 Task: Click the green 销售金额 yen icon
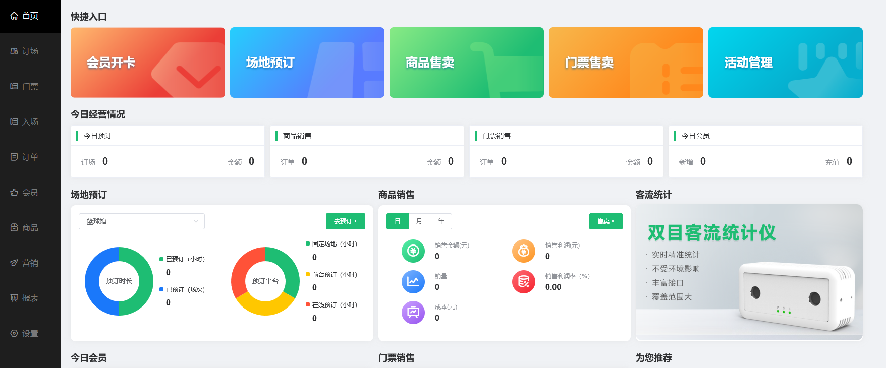413,251
